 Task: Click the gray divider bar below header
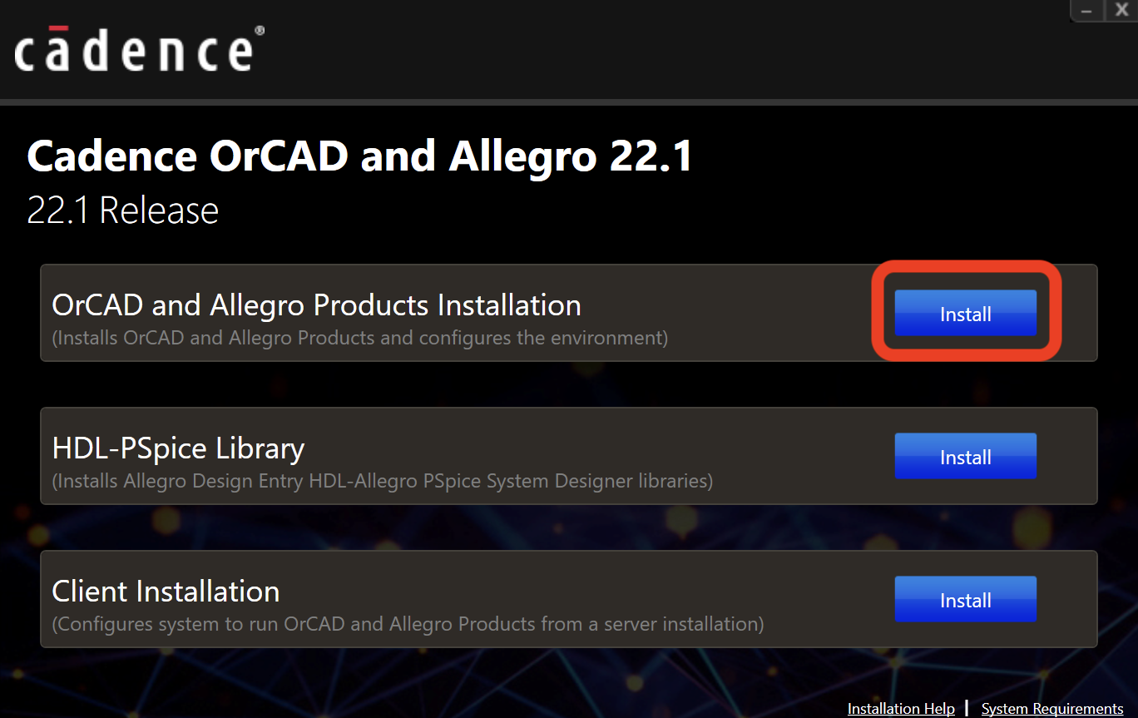click(x=569, y=102)
